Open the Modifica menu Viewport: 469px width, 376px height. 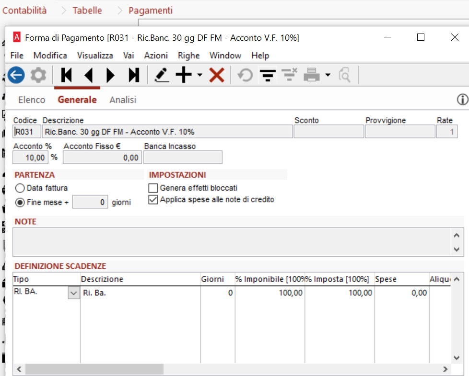pyautogui.click(x=50, y=56)
